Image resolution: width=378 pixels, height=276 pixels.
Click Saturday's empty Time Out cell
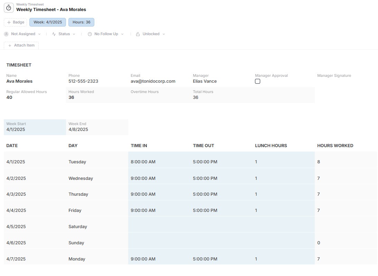(221, 224)
